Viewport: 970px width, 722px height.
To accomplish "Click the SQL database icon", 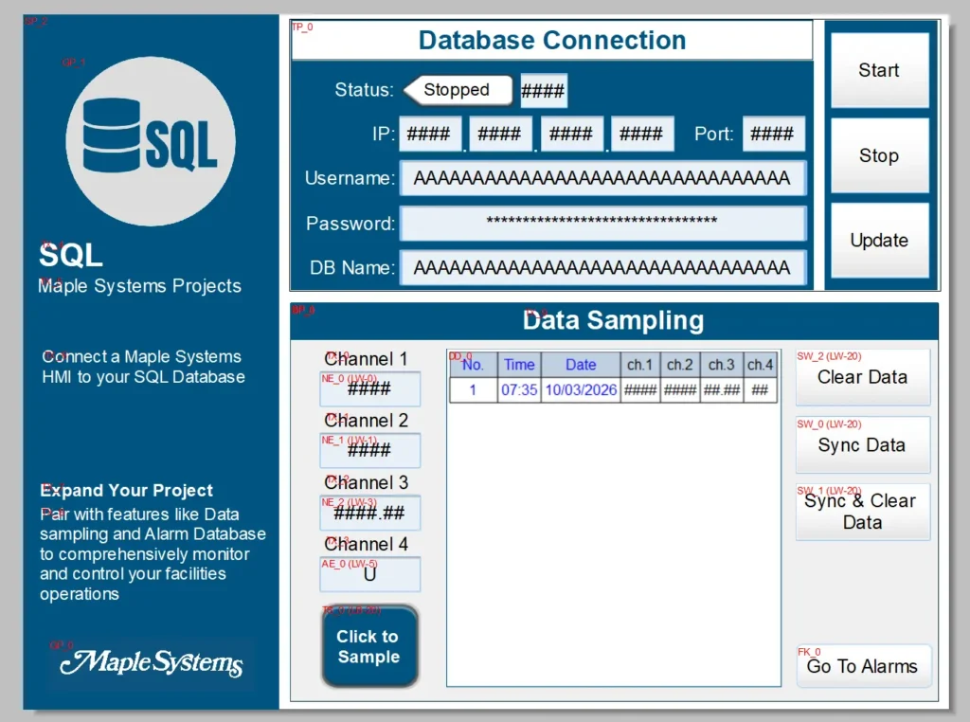I will tap(149, 142).
